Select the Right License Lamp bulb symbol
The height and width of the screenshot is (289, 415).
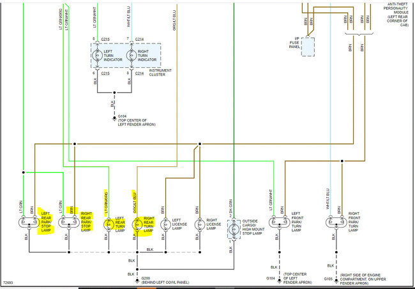click(200, 224)
